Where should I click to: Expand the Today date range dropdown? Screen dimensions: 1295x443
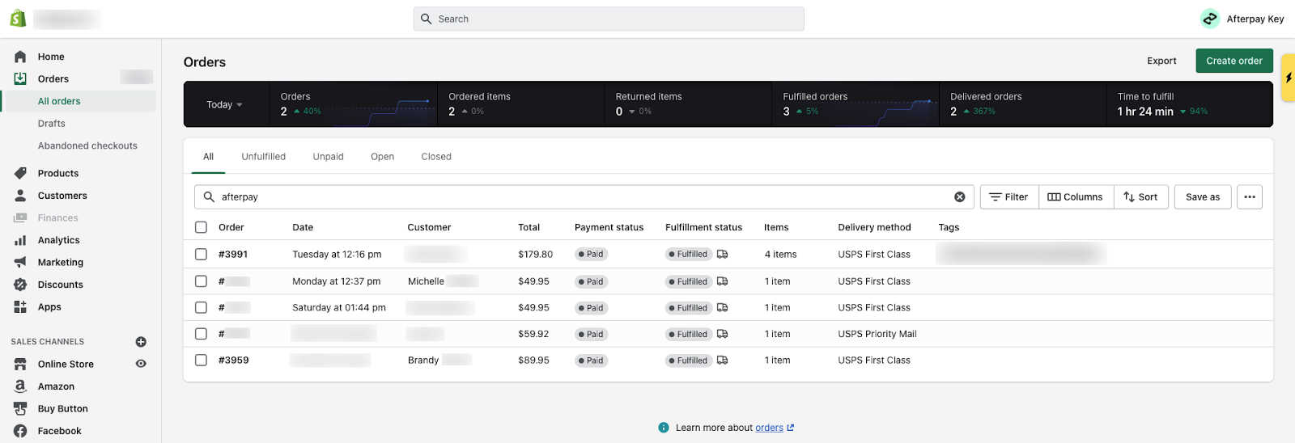point(224,105)
